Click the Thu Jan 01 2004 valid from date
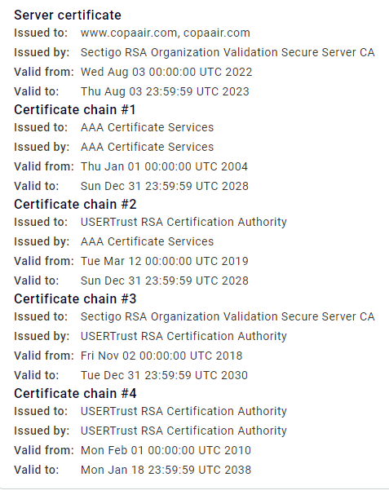389x495 pixels. coord(164,166)
